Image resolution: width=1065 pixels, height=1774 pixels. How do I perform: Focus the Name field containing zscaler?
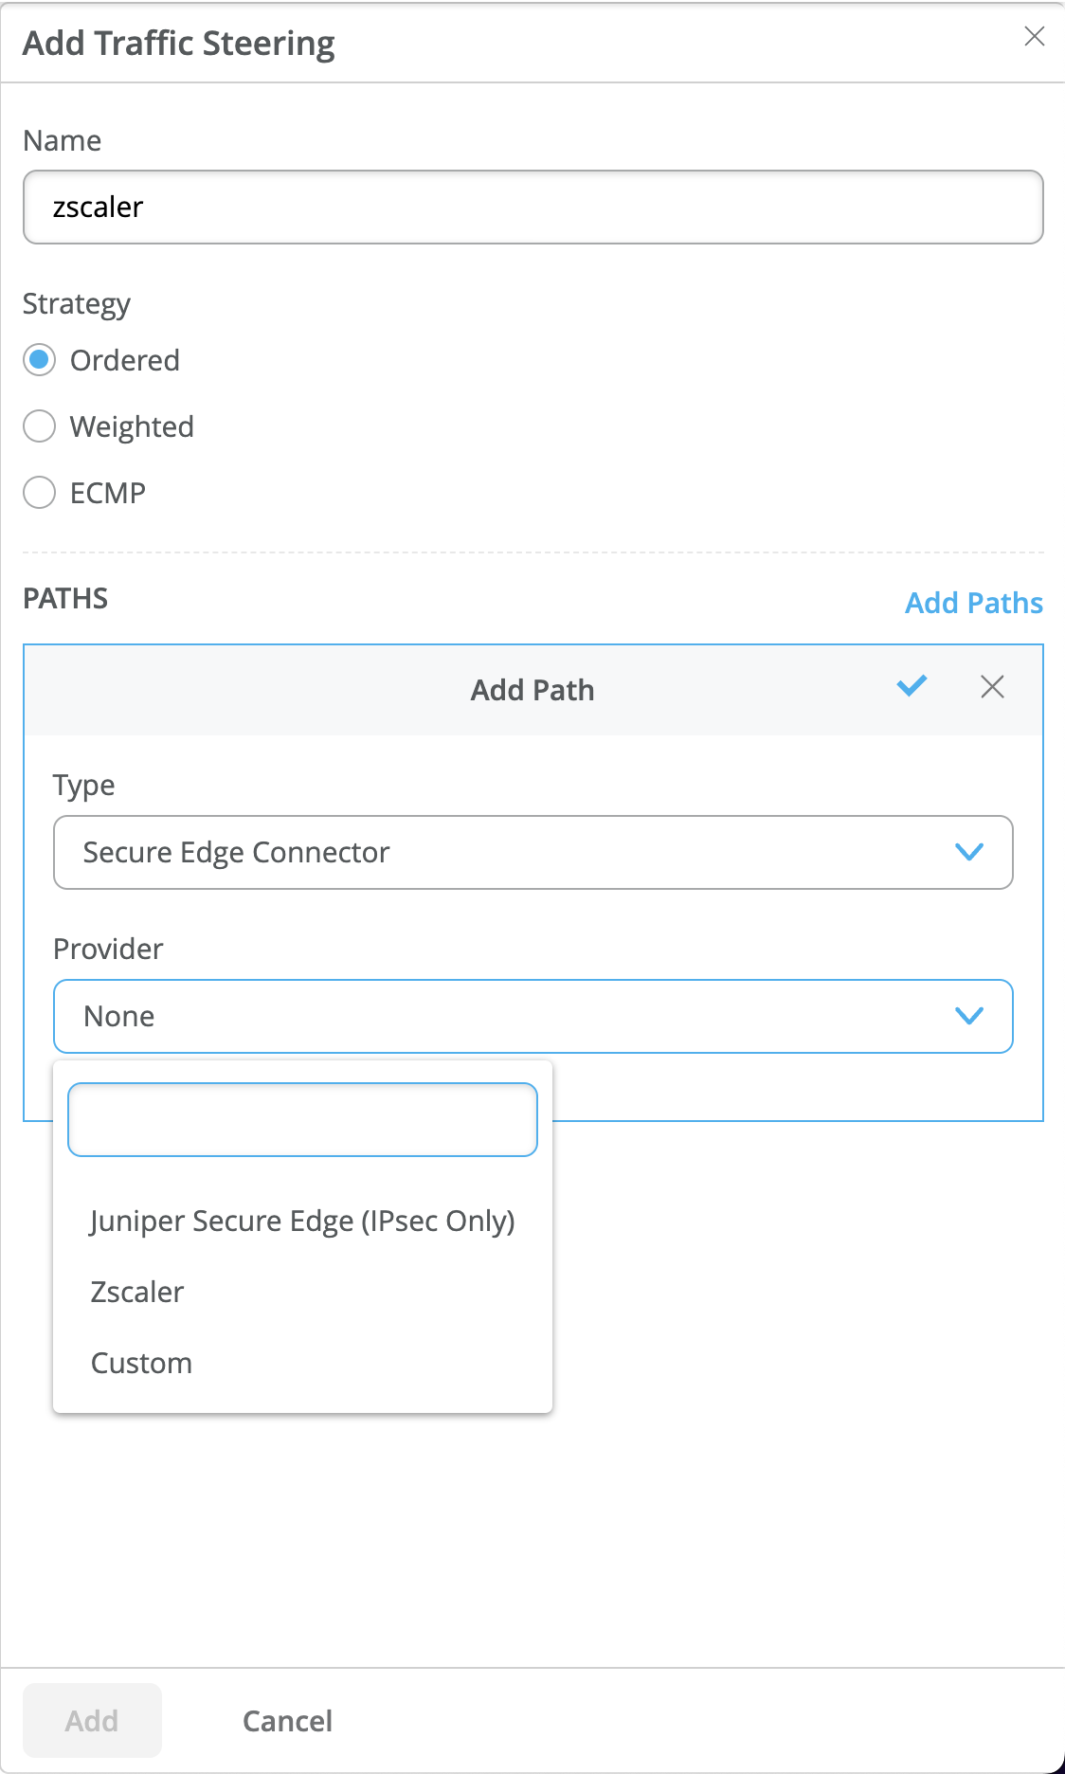(x=532, y=207)
